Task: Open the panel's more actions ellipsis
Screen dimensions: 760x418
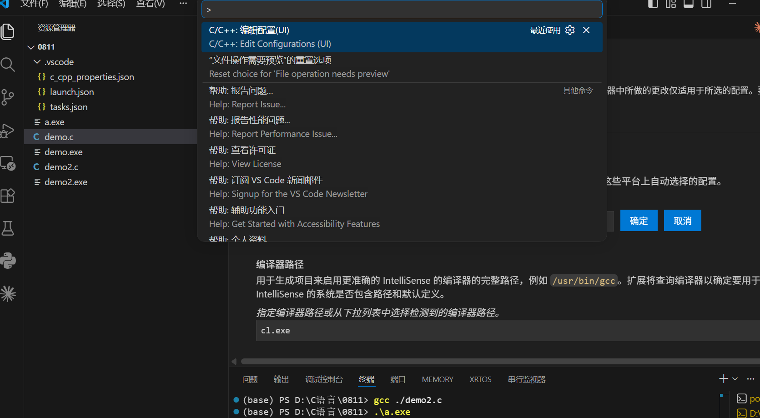Action: coord(750,378)
